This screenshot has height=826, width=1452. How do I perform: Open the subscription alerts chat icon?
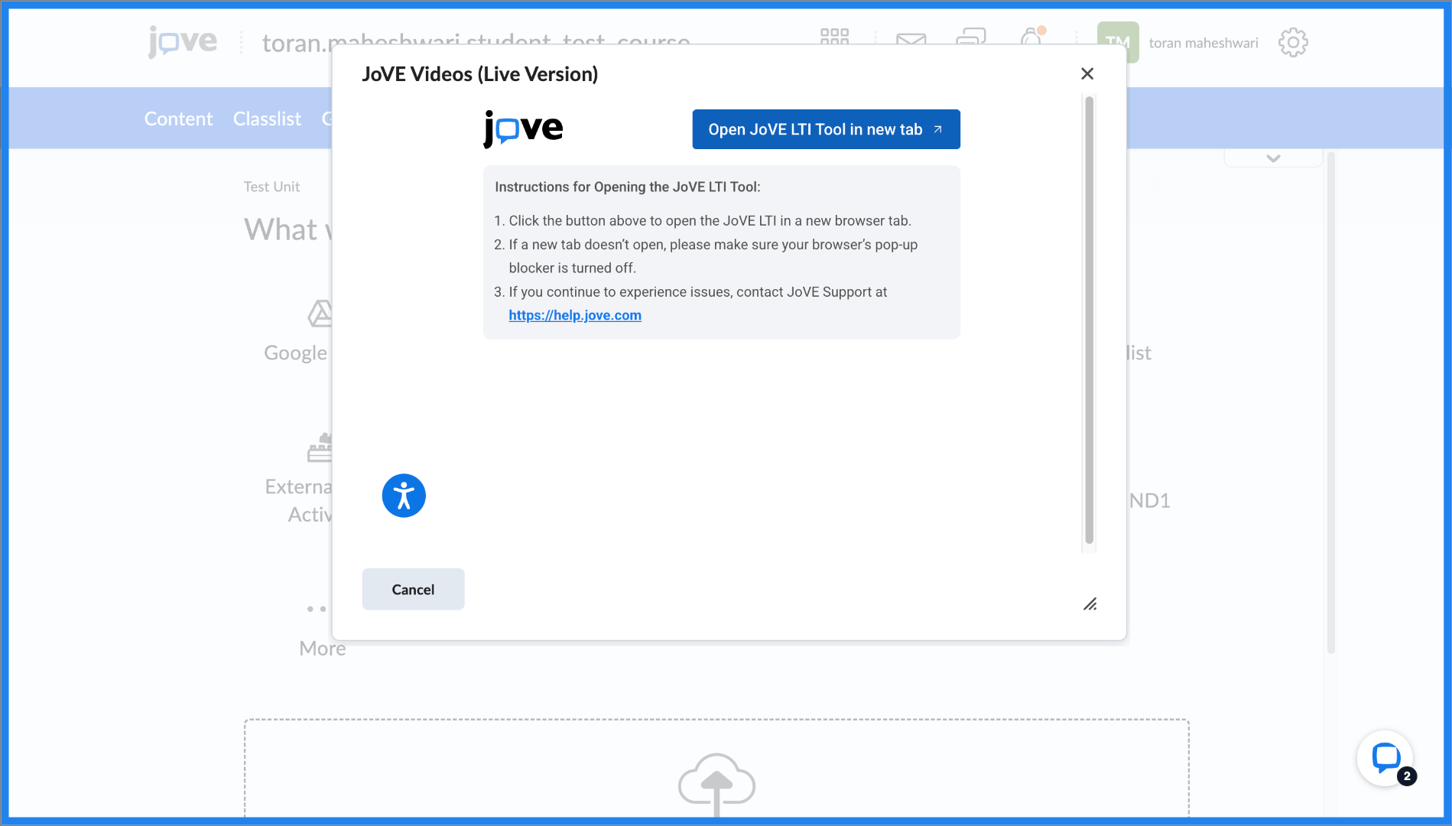coord(971,37)
